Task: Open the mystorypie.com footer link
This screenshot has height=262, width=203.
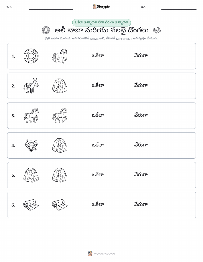Action: click(101, 254)
